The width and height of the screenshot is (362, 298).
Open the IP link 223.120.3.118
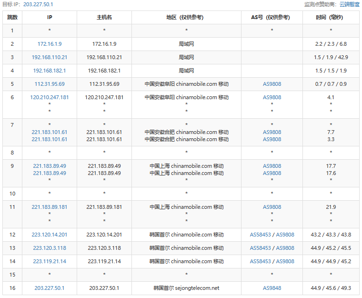(50, 248)
